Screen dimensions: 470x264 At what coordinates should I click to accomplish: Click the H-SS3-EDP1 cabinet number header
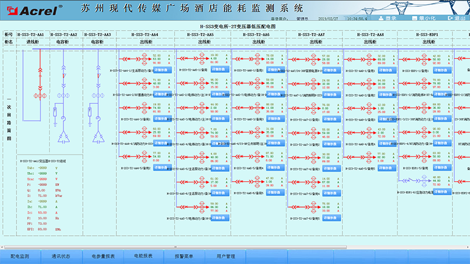click(x=427, y=35)
